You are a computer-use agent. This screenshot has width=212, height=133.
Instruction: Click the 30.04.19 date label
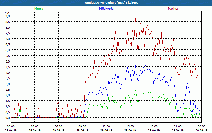pyautogui.click(x=201, y=130)
